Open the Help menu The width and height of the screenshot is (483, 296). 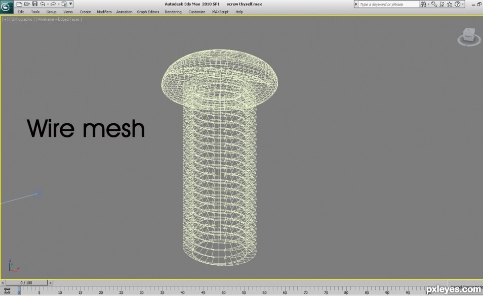pyautogui.click(x=239, y=12)
